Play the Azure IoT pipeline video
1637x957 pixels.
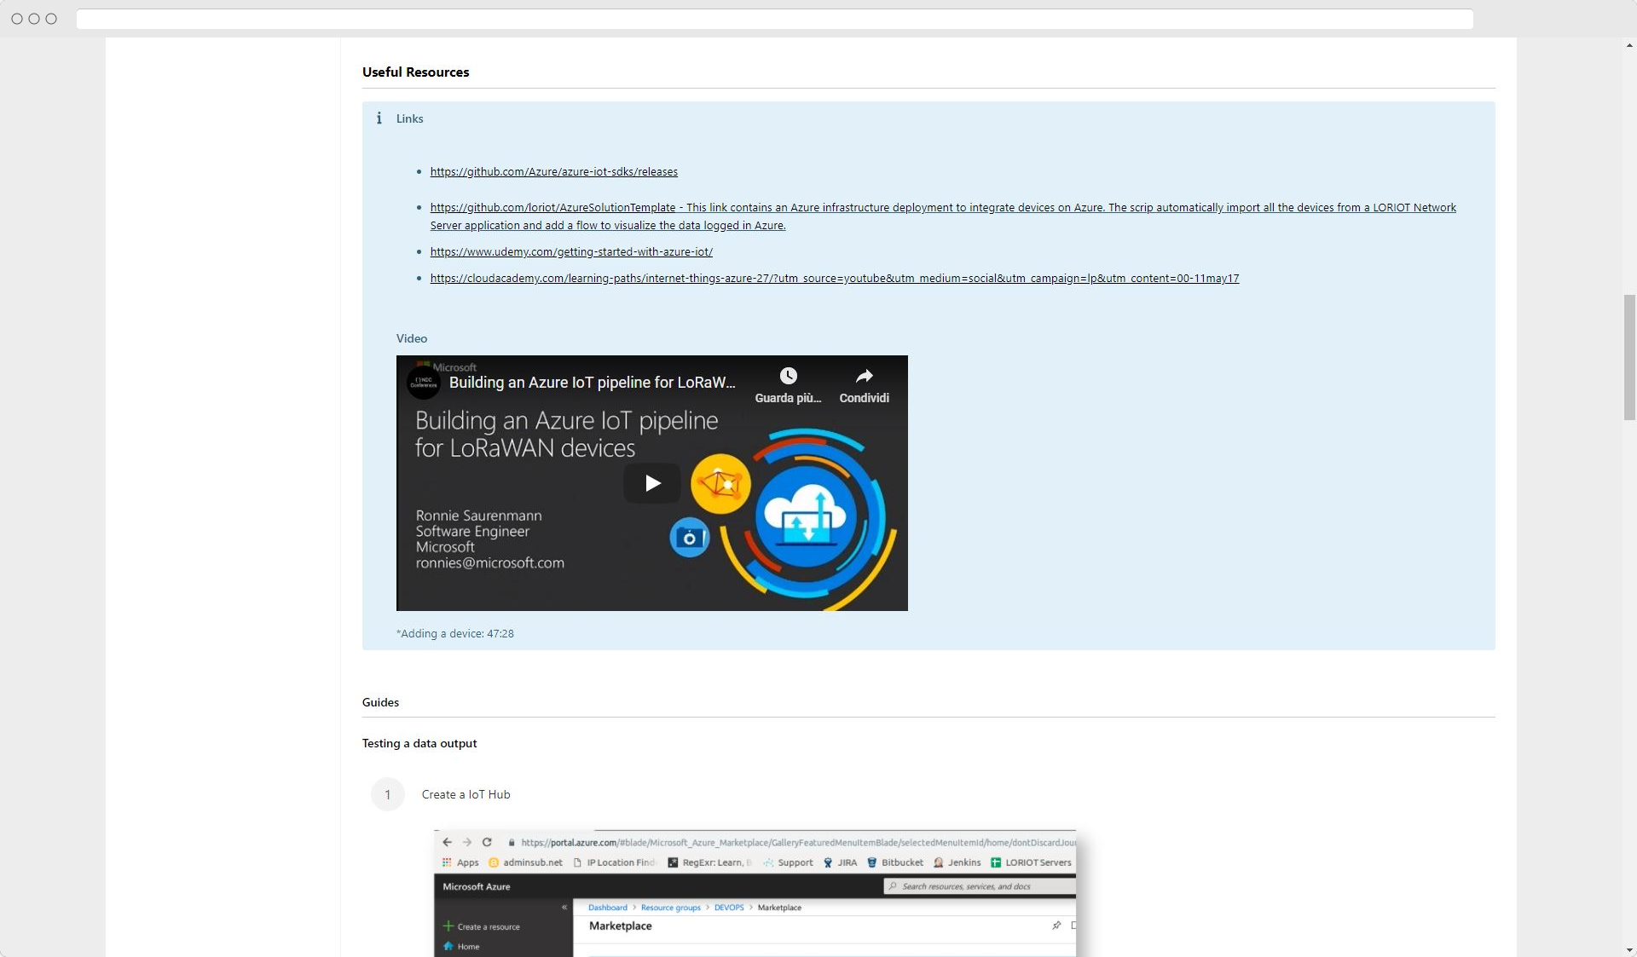click(x=652, y=483)
